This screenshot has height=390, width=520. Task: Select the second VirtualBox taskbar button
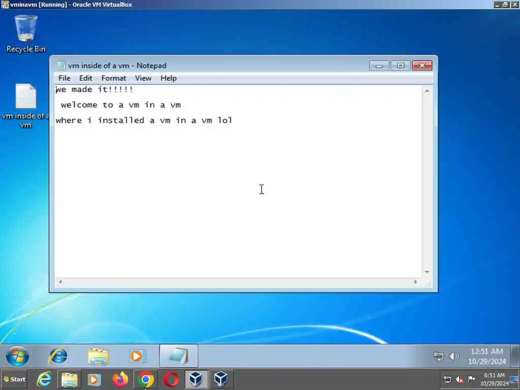pyautogui.click(x=221, y=379)
